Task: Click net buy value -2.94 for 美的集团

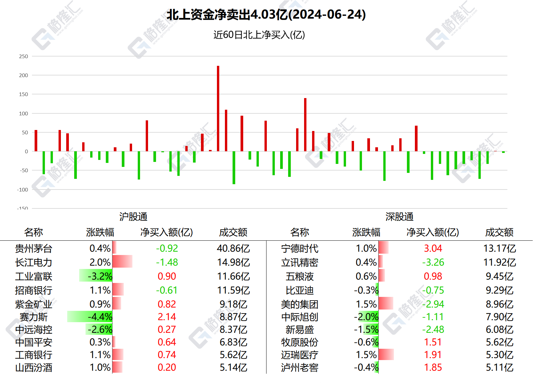Action: [433, 304]
